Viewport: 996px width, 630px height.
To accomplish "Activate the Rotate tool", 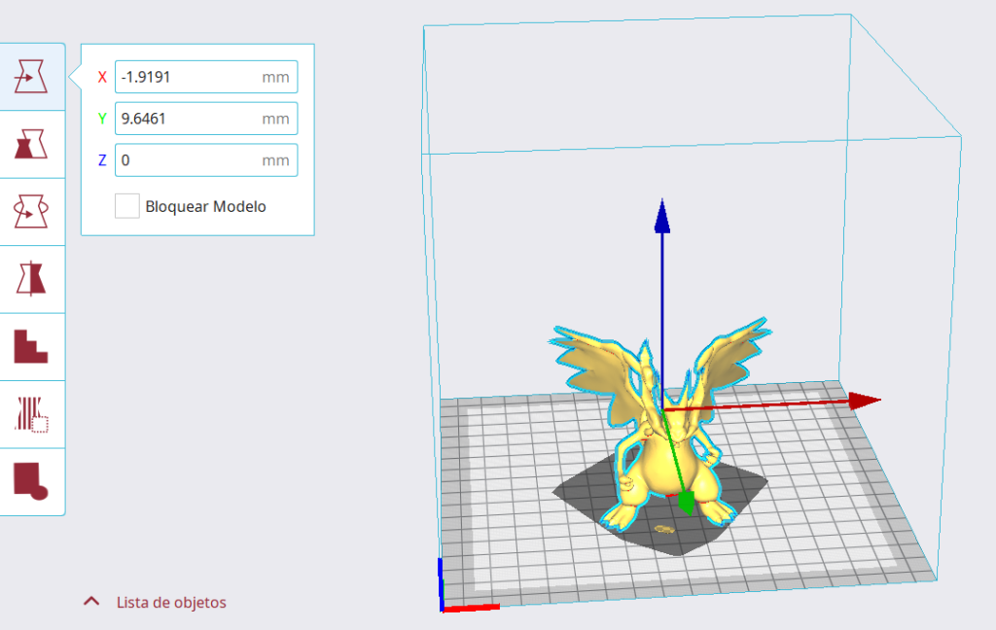I will [x=31, y=211].
